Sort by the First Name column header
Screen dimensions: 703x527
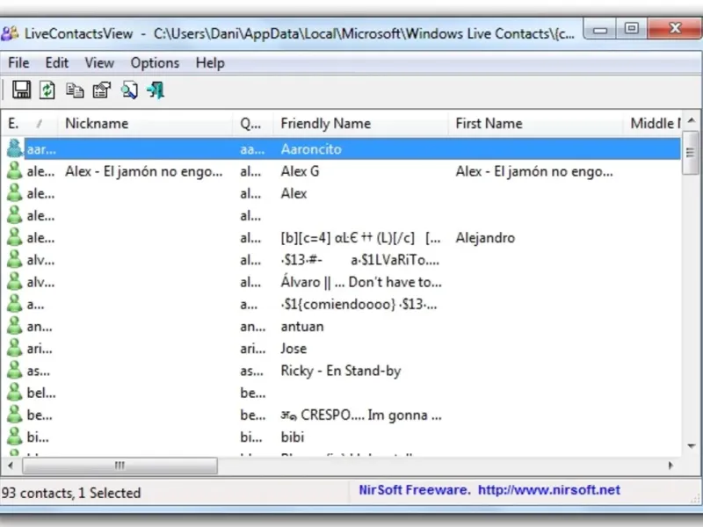click(x=535, y=123)
